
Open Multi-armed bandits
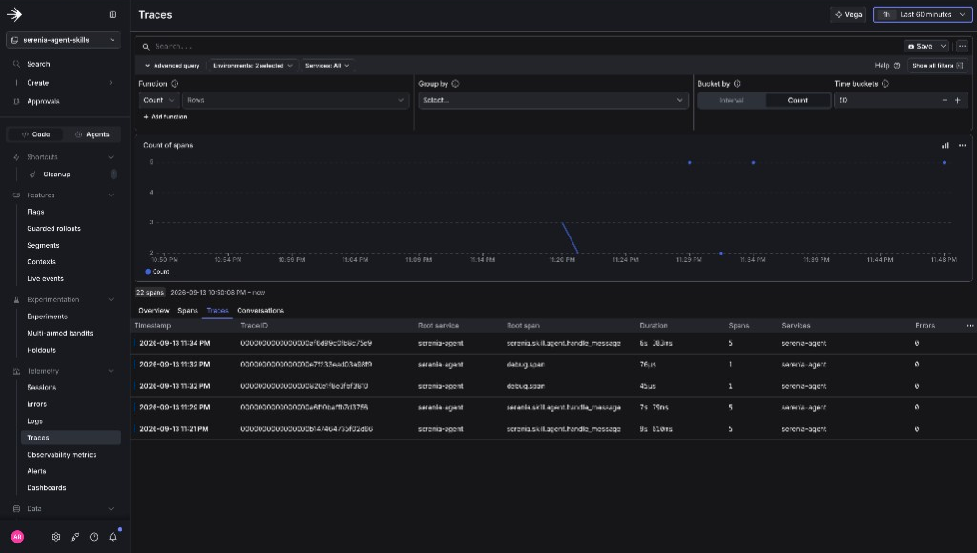pyautogui.click(x=60, y=333)
